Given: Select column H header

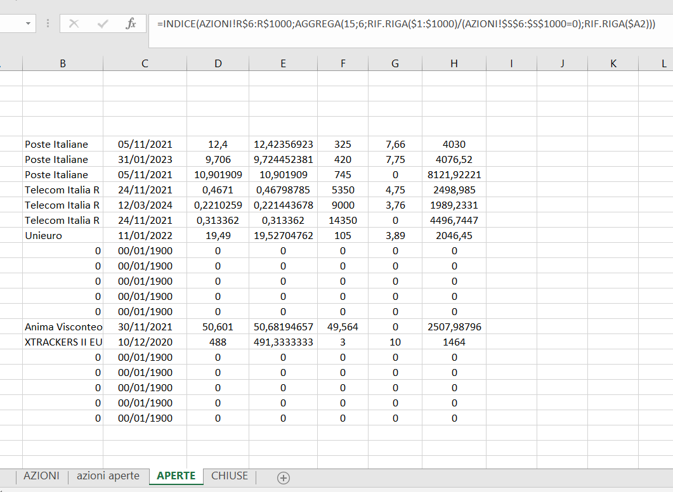Looking at the screenshot, I should tap(454, 63).
